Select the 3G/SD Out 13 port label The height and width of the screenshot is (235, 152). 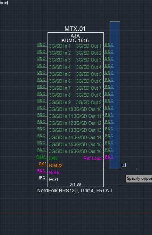[88, 130]
